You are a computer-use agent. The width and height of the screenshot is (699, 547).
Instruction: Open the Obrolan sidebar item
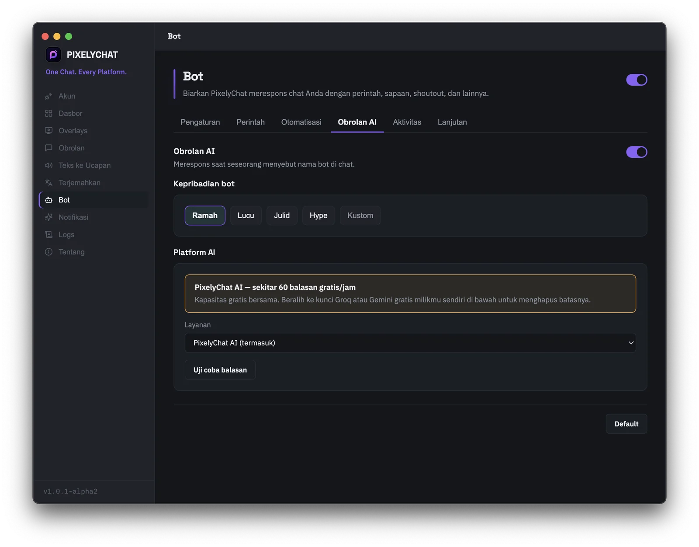[94, 148]
